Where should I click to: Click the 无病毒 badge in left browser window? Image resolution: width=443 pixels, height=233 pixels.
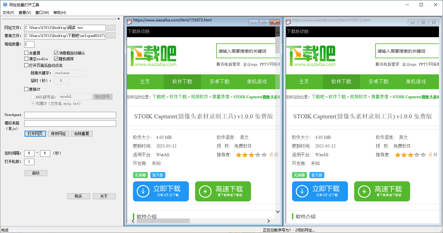[140, 175]
